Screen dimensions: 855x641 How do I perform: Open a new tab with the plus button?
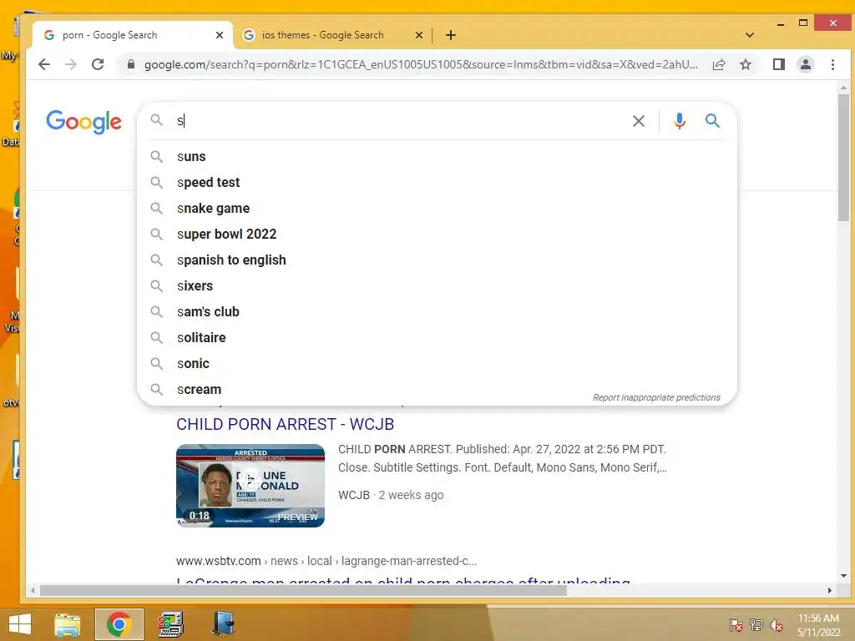click(x=450, y=35)
